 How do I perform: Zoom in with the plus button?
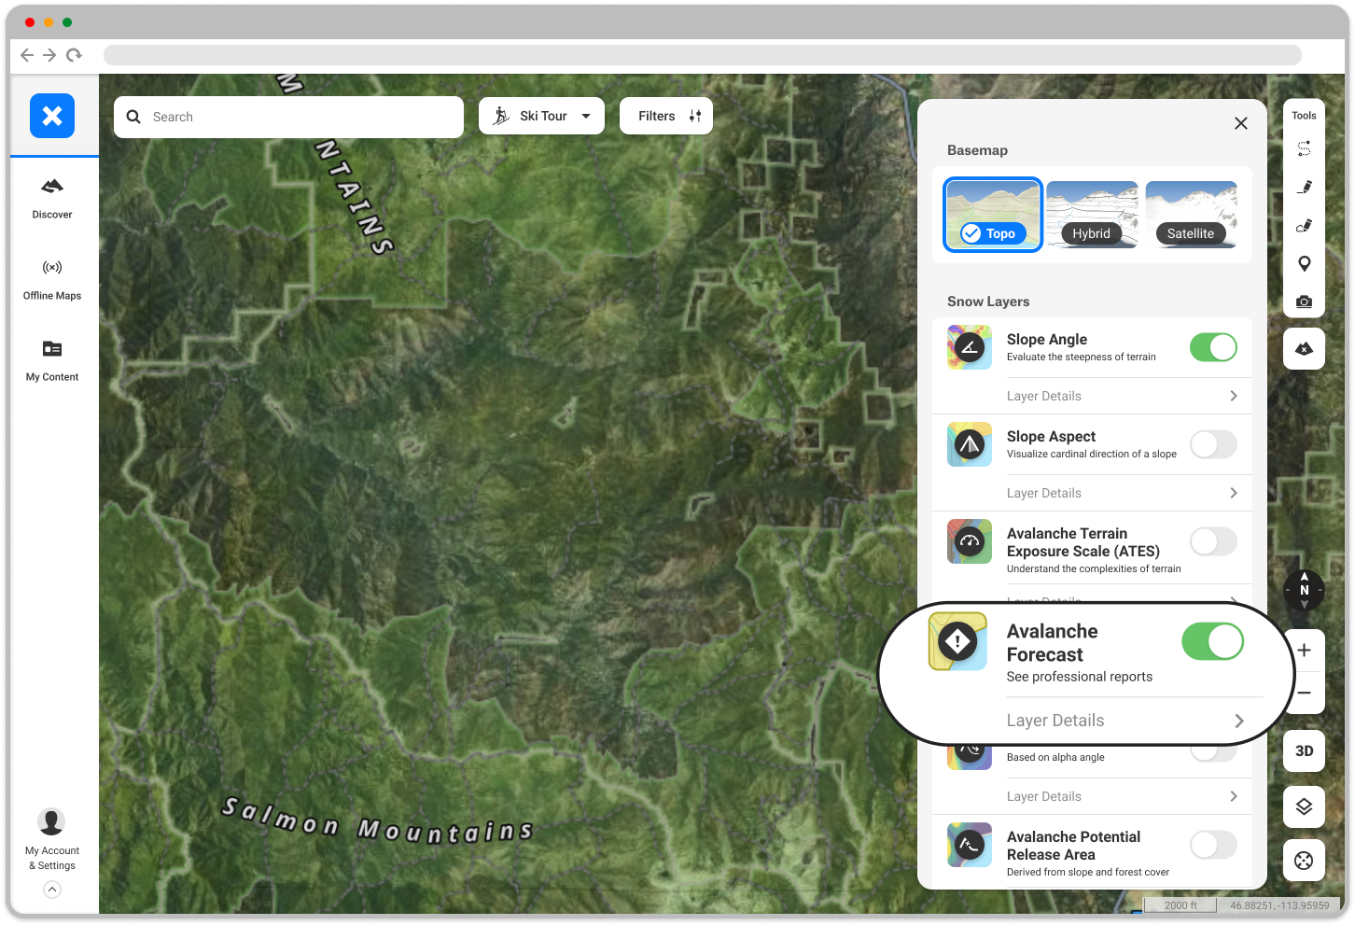[1305, 651]
